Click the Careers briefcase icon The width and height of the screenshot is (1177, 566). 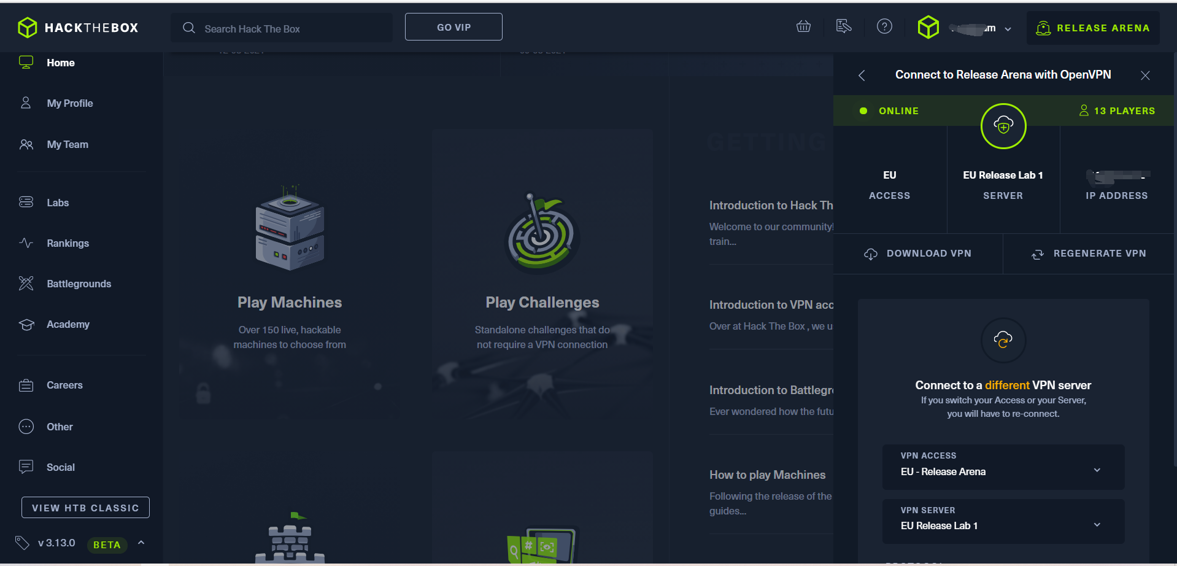point(26,385)
